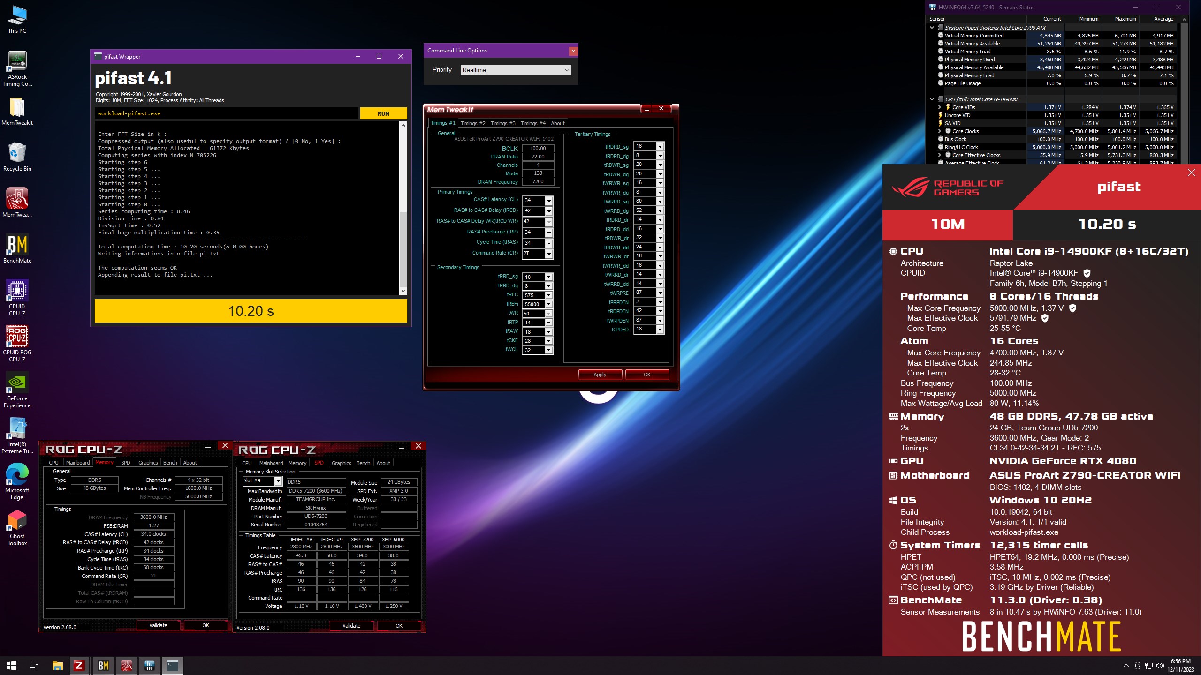Click Validate in the left CPU-Z window

click(x=158, y=625)
